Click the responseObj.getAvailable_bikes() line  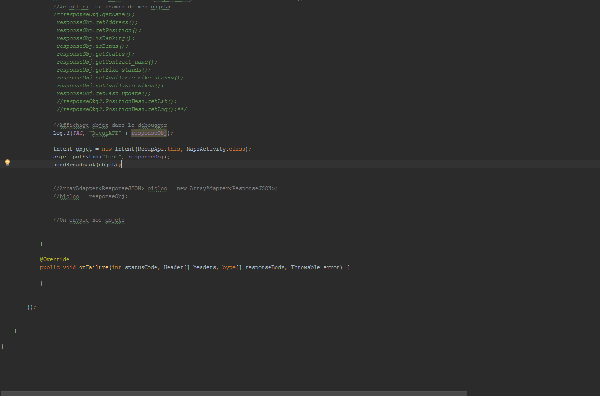(x=110, y=86)
